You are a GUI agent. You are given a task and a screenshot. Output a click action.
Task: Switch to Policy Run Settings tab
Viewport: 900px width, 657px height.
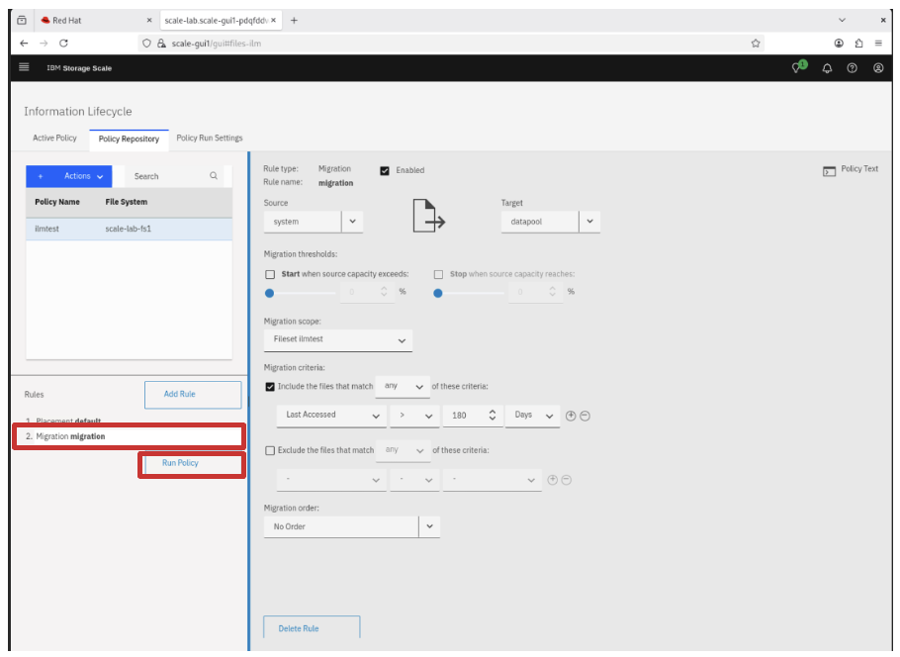point(209,139)
